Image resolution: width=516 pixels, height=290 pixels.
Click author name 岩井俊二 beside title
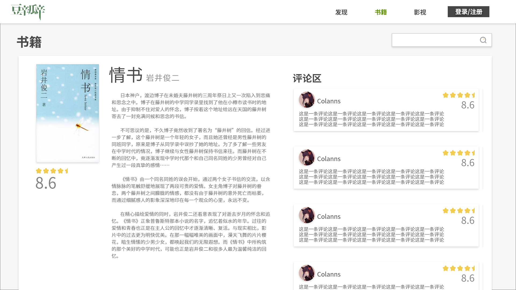[162, 78]
